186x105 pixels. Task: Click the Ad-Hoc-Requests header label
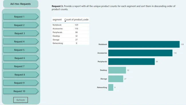(x=21, y=4)
